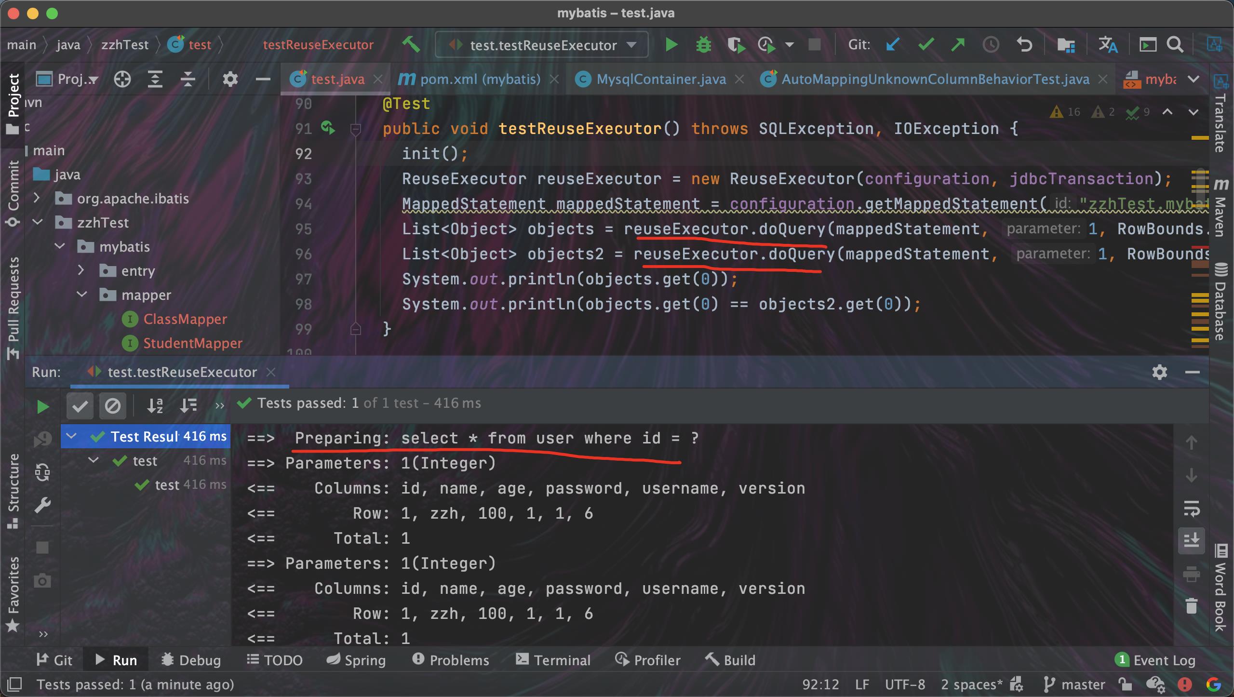This screenshot has height=697, width=1234.
Task: Click the run gutter icon on line 91
Action: 328,128
